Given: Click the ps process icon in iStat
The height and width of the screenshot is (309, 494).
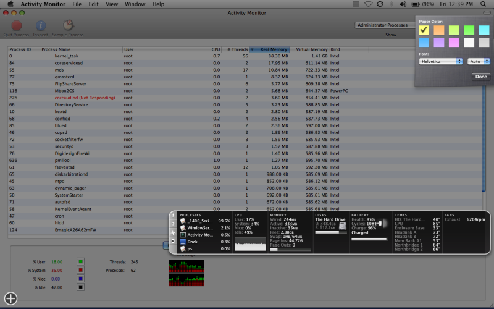Looking at the screenshot, I should click(183, 249).
